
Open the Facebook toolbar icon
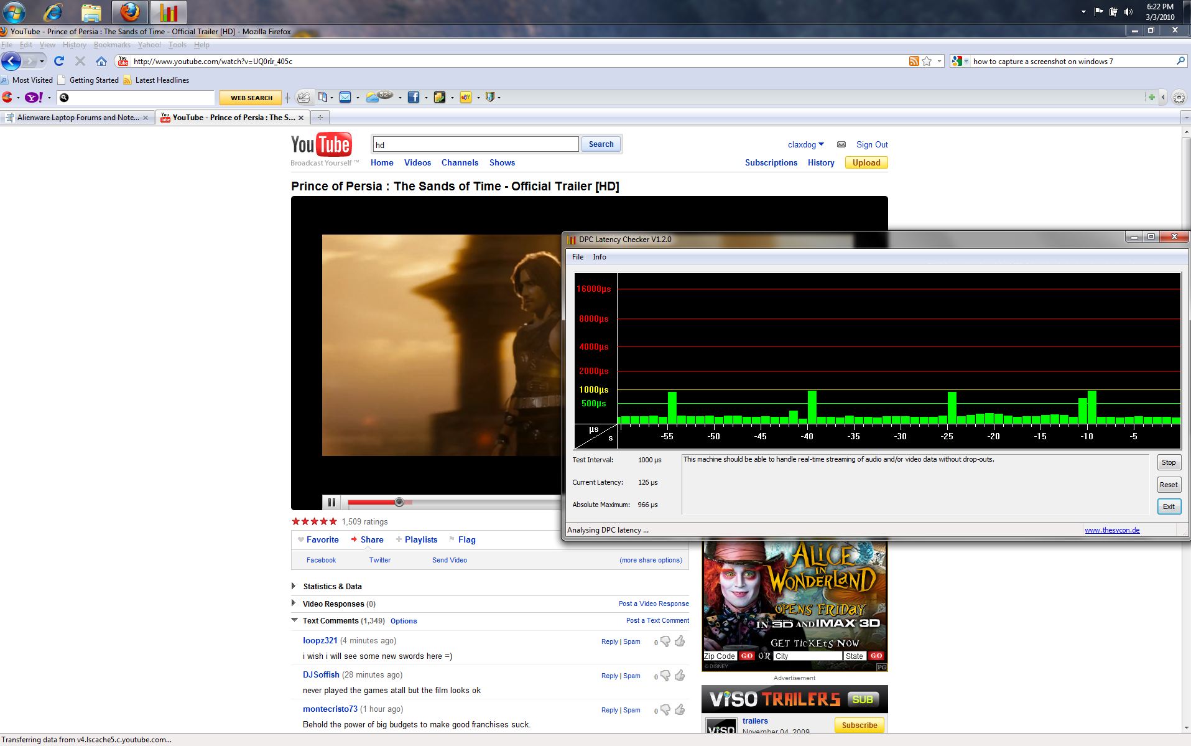pyautogui.click(x=413, y=97)
